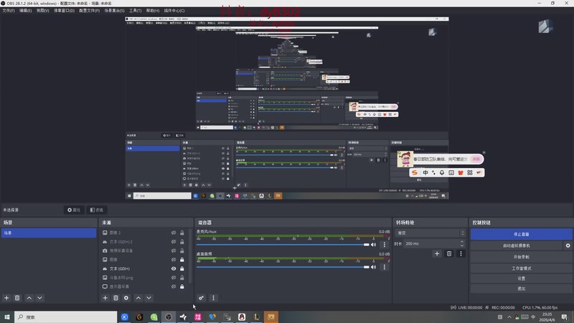Open blue K music app in taskbar
Viewport: 574px width, 323px height.
click(125, 317)
